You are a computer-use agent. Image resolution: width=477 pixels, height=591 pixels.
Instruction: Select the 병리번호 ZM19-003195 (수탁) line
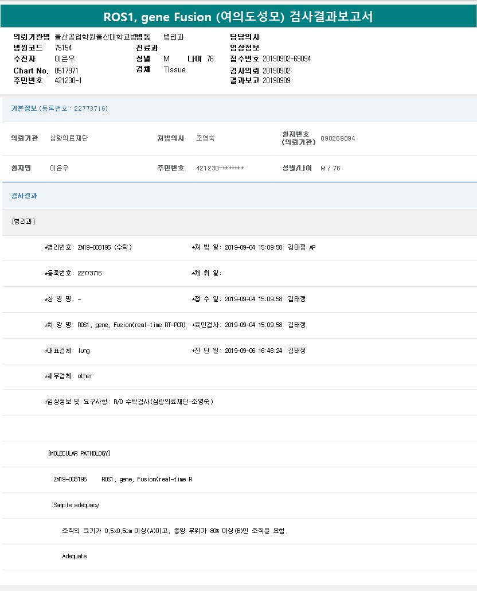(88, 247)
